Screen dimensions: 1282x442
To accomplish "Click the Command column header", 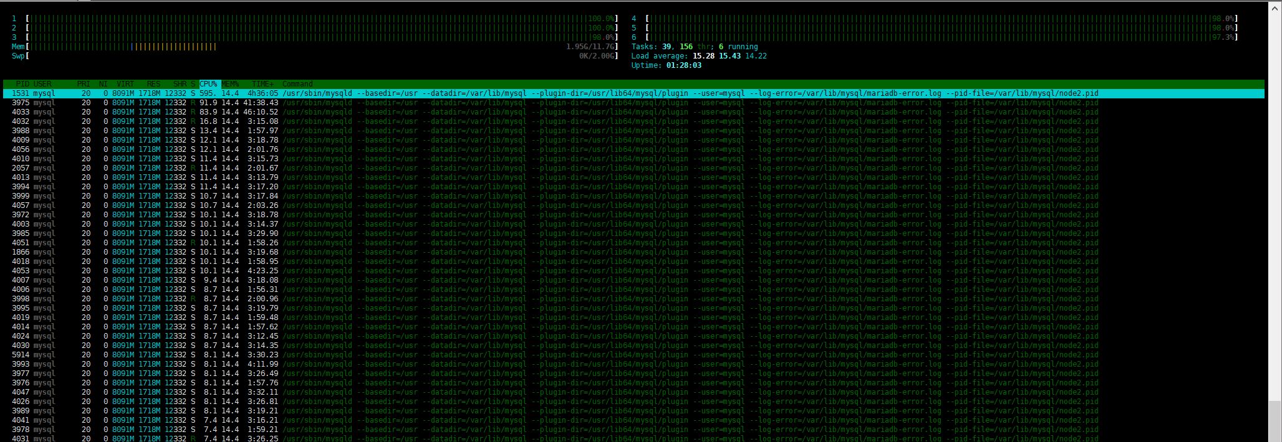I will pyautogui.click(x=297, y=84).
